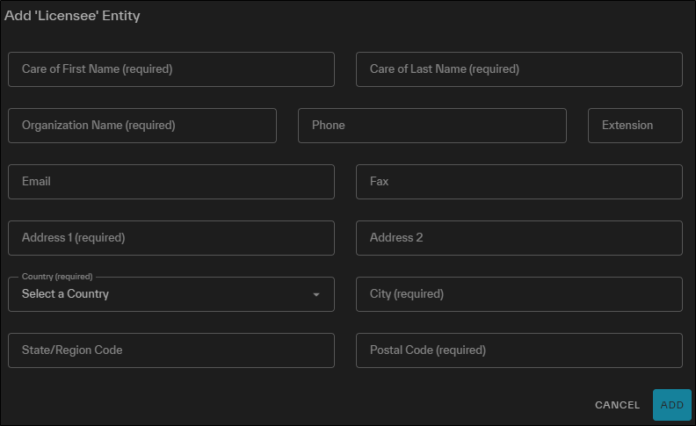Open the Country dropdown arrow
The width and height of the screenshot is (696, 426).
pos(316,294)
